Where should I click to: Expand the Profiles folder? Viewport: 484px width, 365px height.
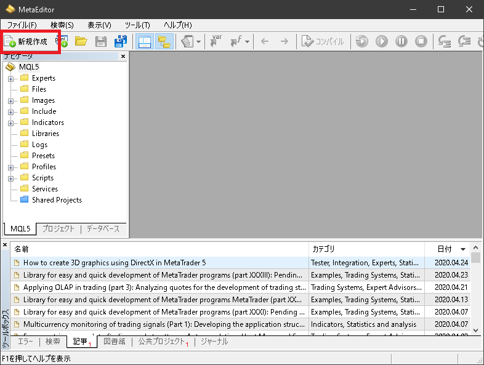pos(11,168)
